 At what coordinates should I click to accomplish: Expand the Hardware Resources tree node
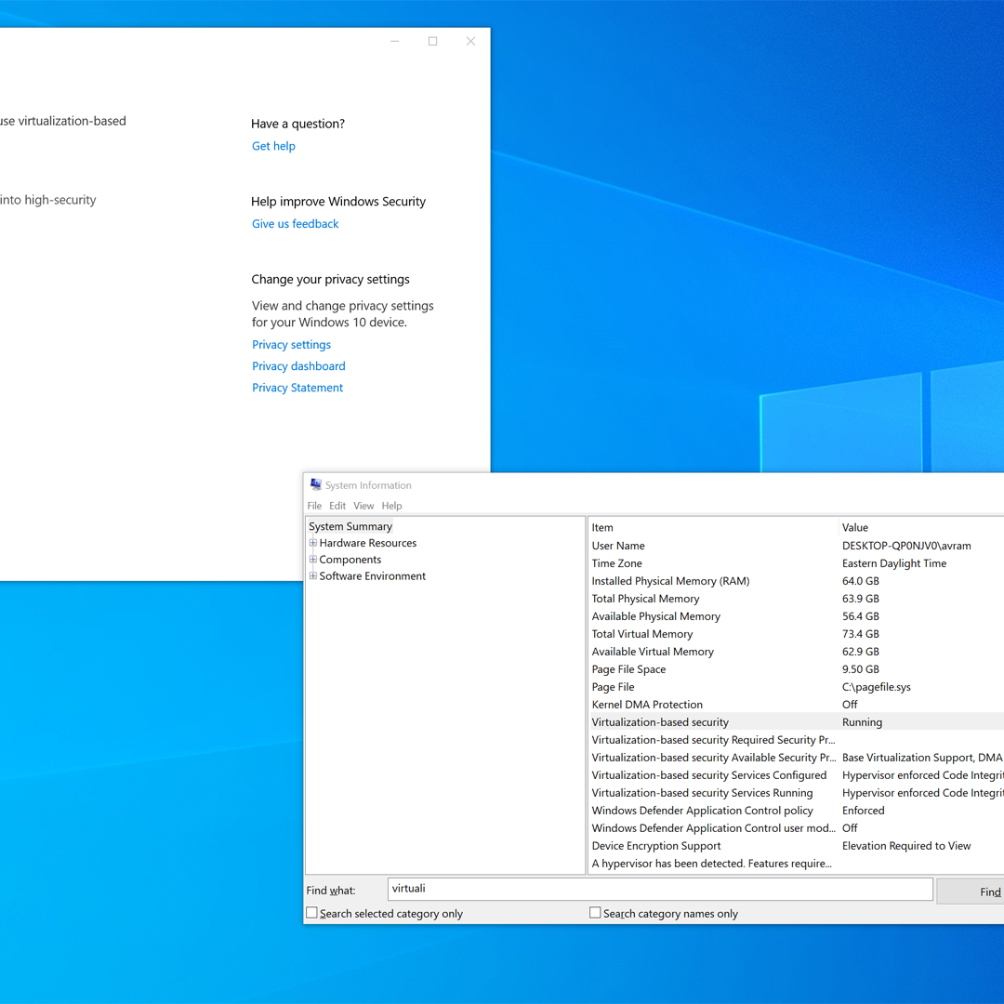pos(313,542)
